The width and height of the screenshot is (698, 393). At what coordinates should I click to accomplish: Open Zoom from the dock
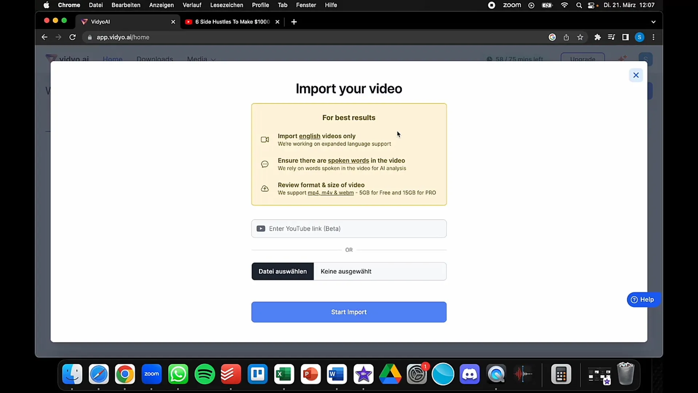point(152,374)
